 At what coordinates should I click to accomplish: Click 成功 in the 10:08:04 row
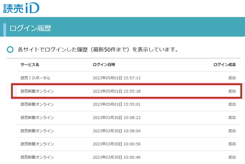232,131
